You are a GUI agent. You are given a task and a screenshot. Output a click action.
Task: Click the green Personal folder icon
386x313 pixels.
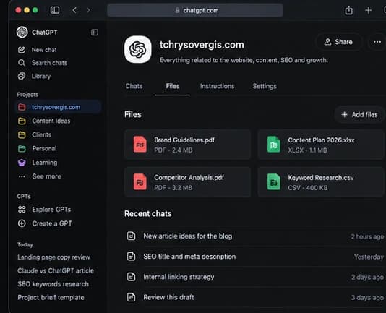pyautogui.click(x=22, y=148)
